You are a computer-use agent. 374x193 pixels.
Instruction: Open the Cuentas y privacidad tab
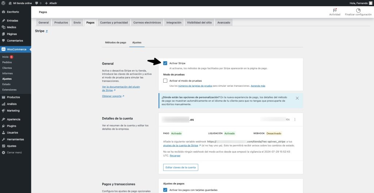[114, 23]
